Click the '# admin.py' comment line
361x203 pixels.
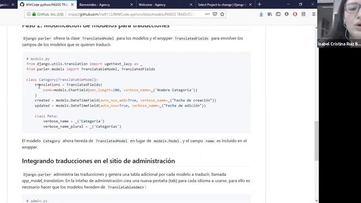pyautogui.click(x=37, y=201)
